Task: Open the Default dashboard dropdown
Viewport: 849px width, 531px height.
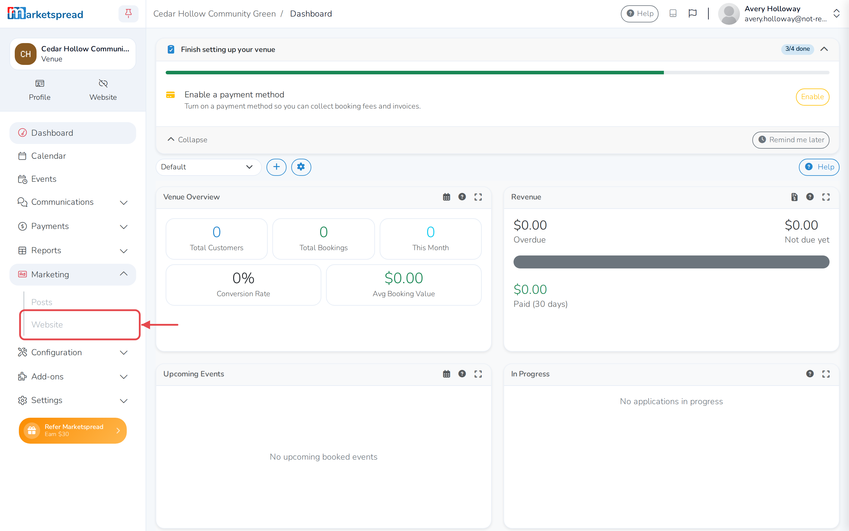Action: 208,167
